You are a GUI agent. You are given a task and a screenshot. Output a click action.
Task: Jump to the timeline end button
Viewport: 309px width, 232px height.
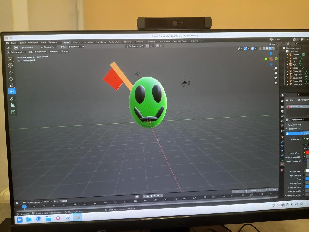161,196
